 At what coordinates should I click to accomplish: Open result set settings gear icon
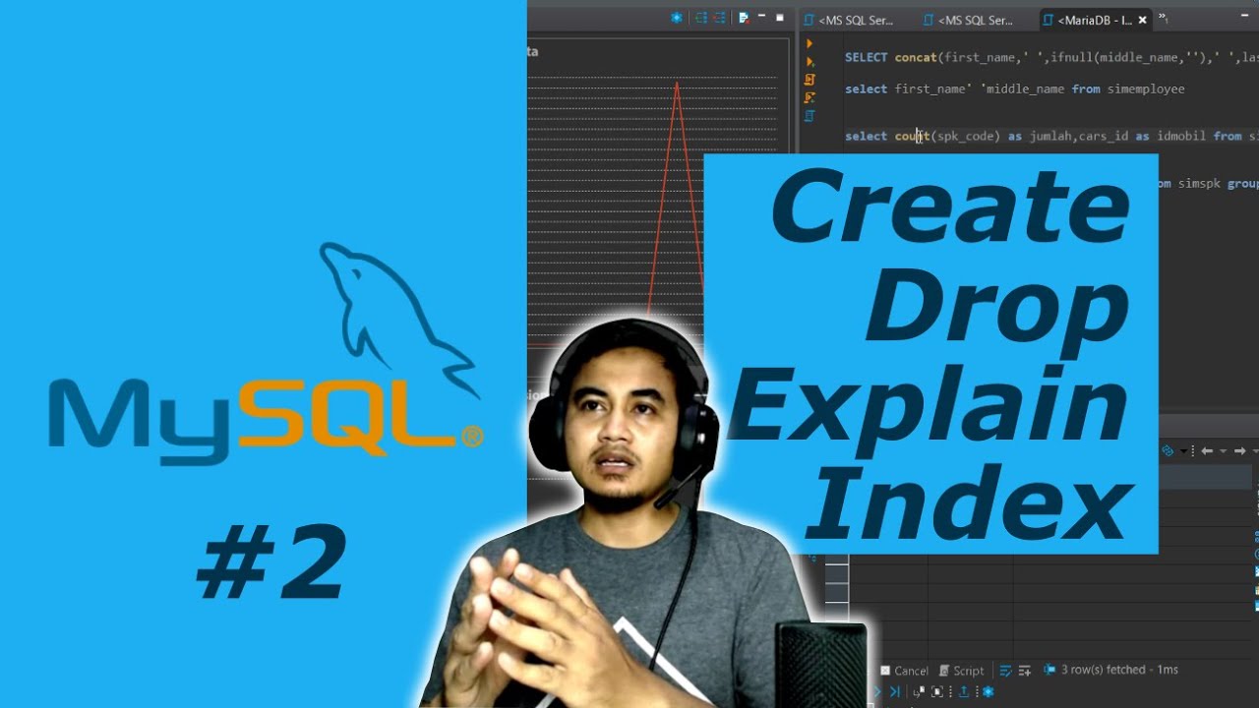tap(989, 691)
